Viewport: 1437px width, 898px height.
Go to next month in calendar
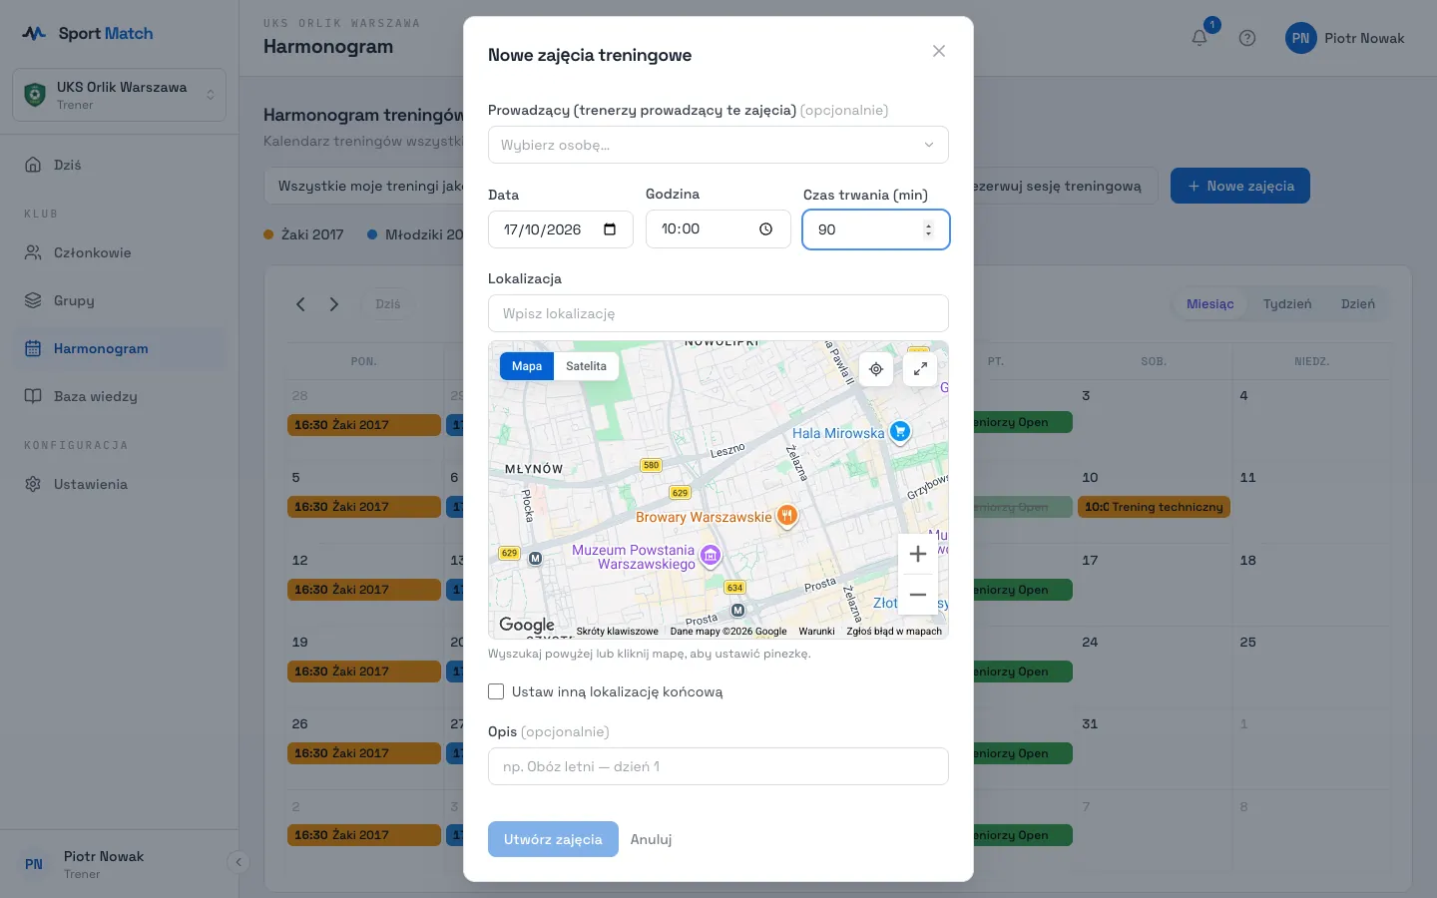pyautogui.click(x=334, y=304)
